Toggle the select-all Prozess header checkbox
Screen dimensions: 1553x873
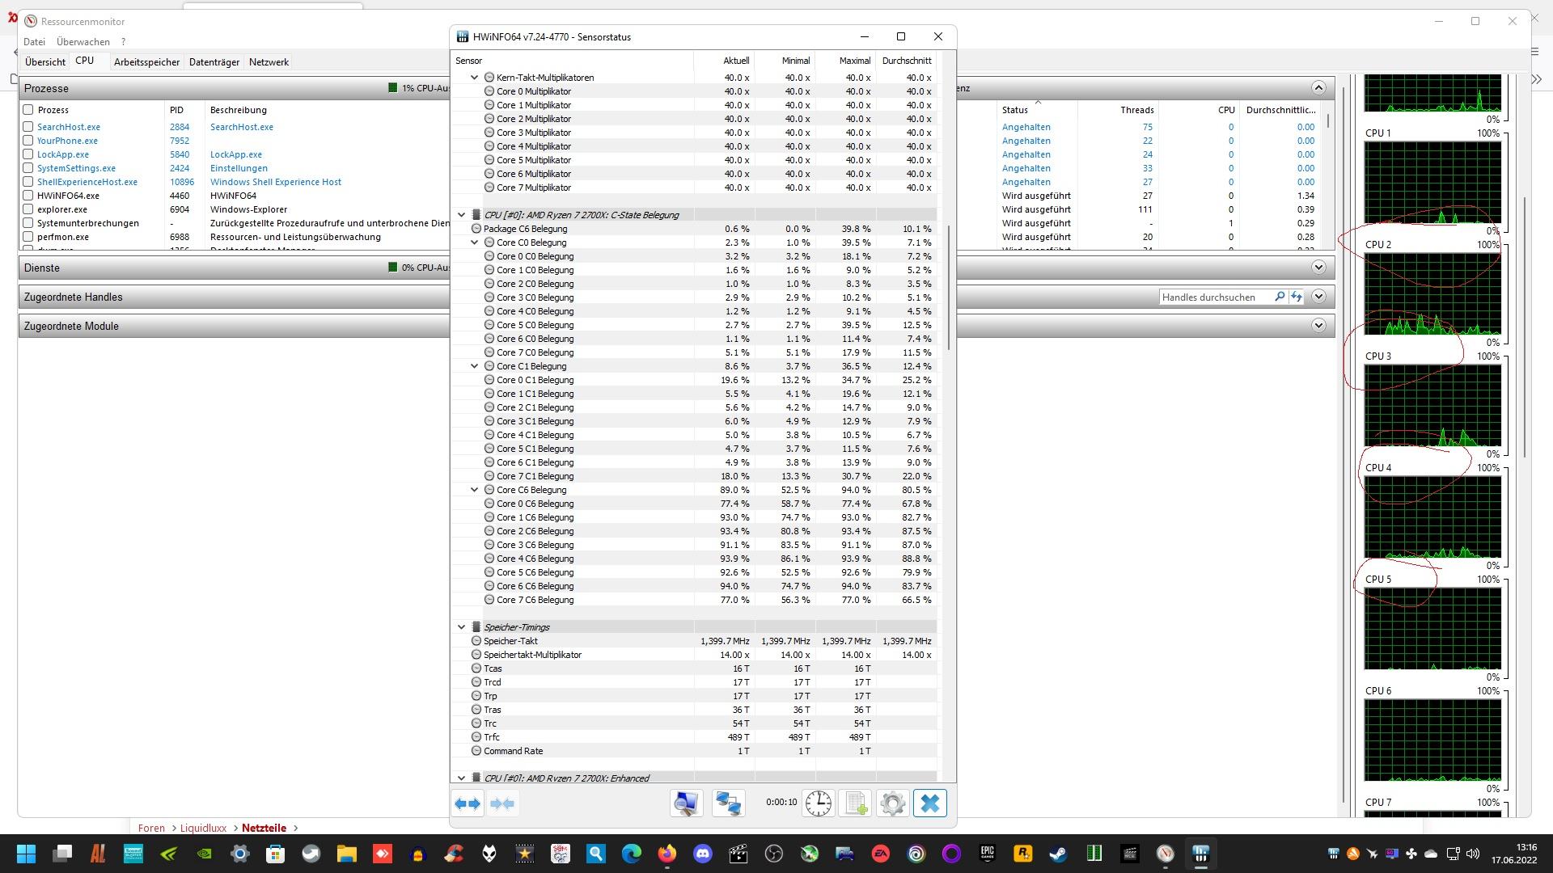[28, 110]
